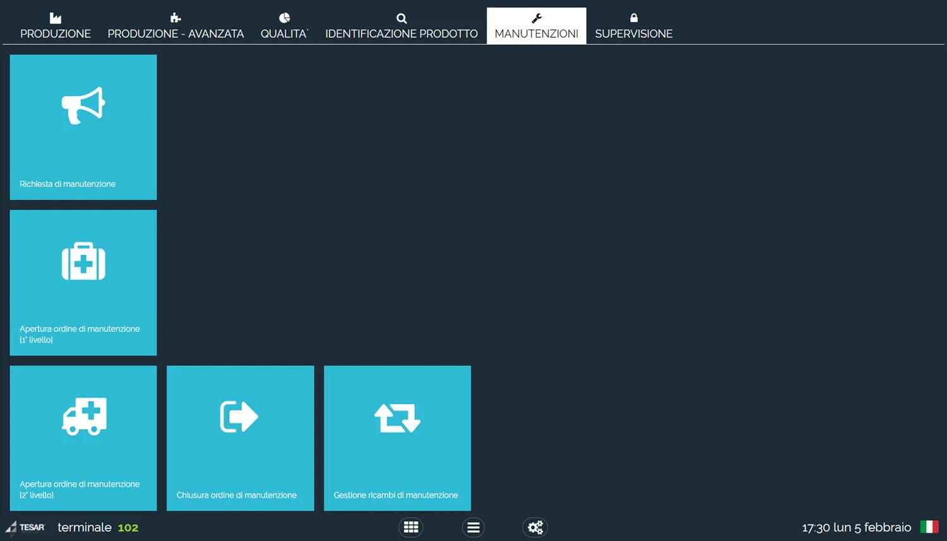Viewport: 947px width, 541px height.
Task: Switch to list view button
Action: [473, 527]
